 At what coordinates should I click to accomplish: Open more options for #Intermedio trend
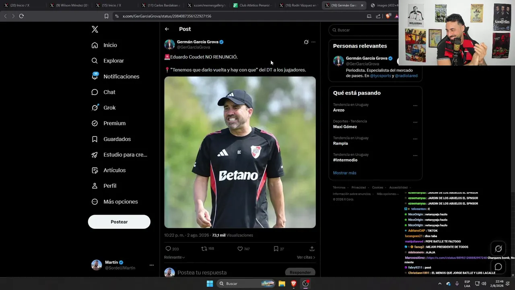tap(415, 155)
